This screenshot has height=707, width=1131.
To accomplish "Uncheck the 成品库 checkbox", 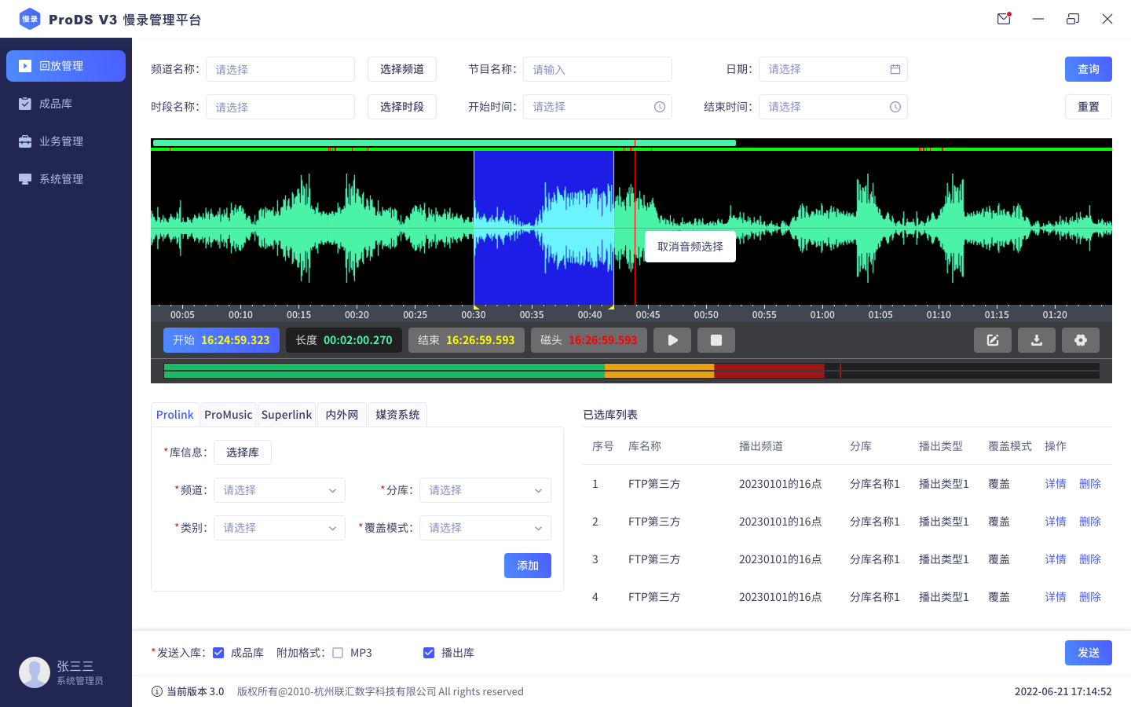I will pos(218,653).
